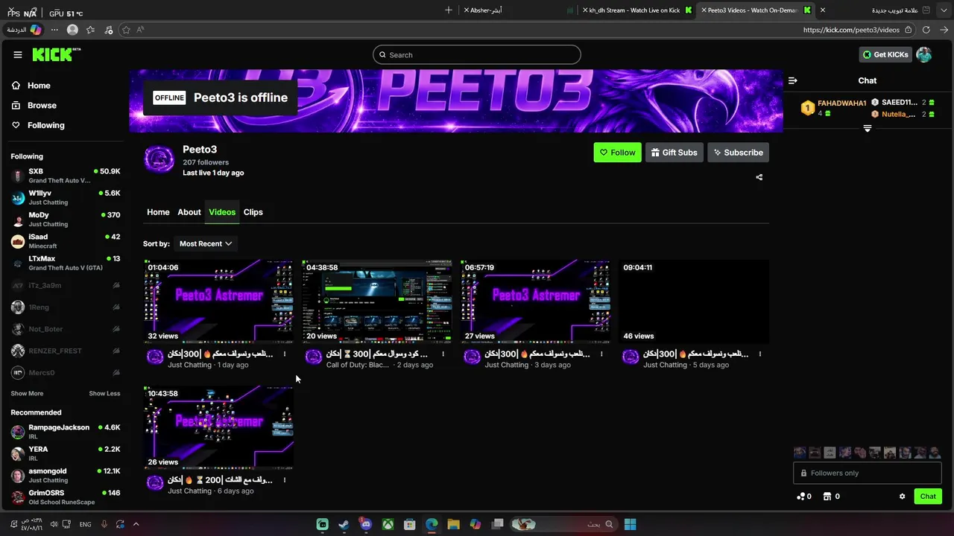The image size is (954, 536).
Task: Follow the Peeto3 channel
Action: click(617, 153)
